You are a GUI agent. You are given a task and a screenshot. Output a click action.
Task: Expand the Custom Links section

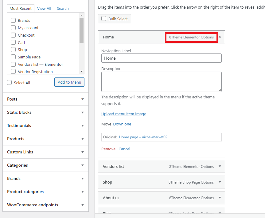tap(46, 152)
